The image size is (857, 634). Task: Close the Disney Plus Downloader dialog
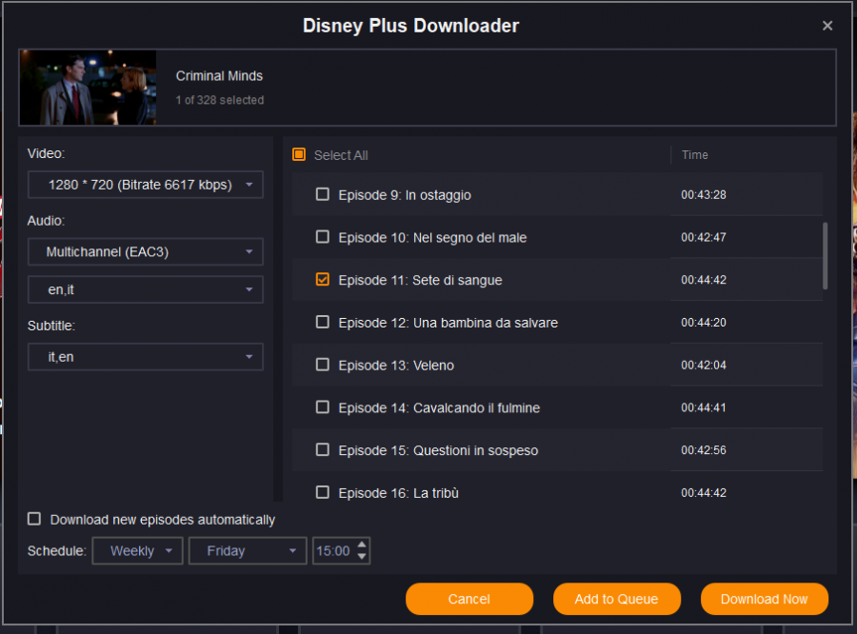coord(827,26)
